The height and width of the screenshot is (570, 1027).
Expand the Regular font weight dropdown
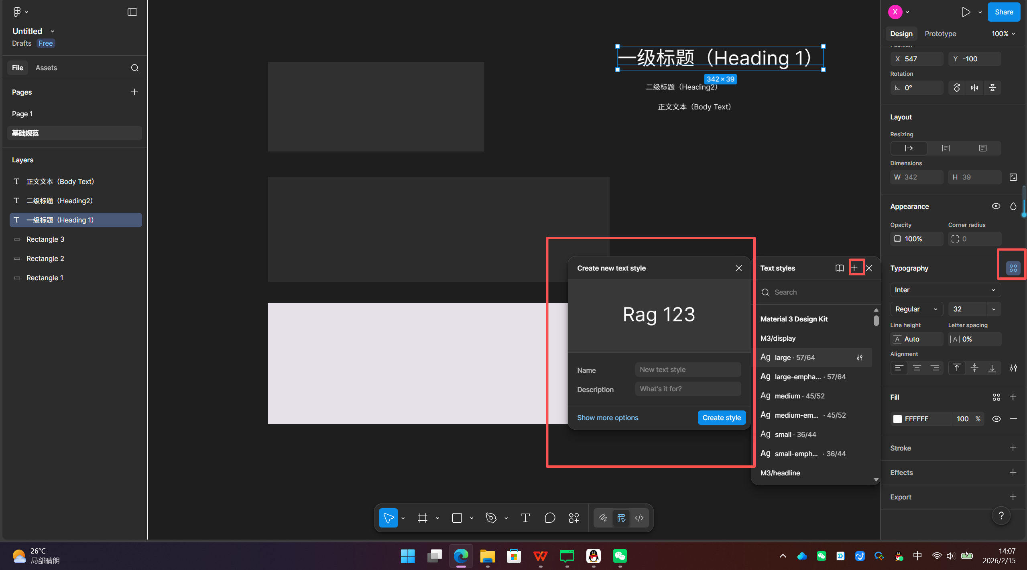(916, 309)
